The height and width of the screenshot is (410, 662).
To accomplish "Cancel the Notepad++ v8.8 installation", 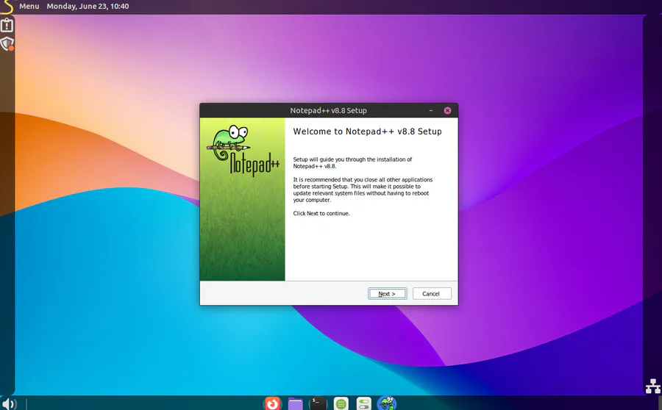I will click(432, 294).
